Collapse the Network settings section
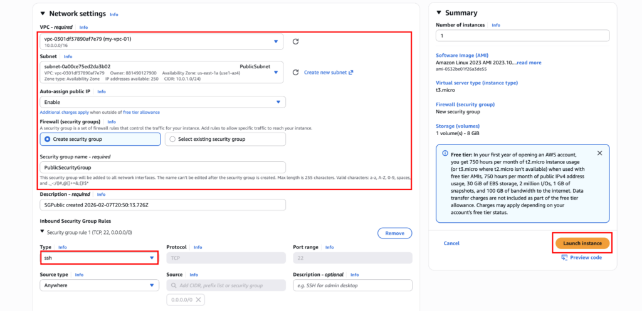The height and width of the screenshot is (311, 642). (x=43, y=13)
